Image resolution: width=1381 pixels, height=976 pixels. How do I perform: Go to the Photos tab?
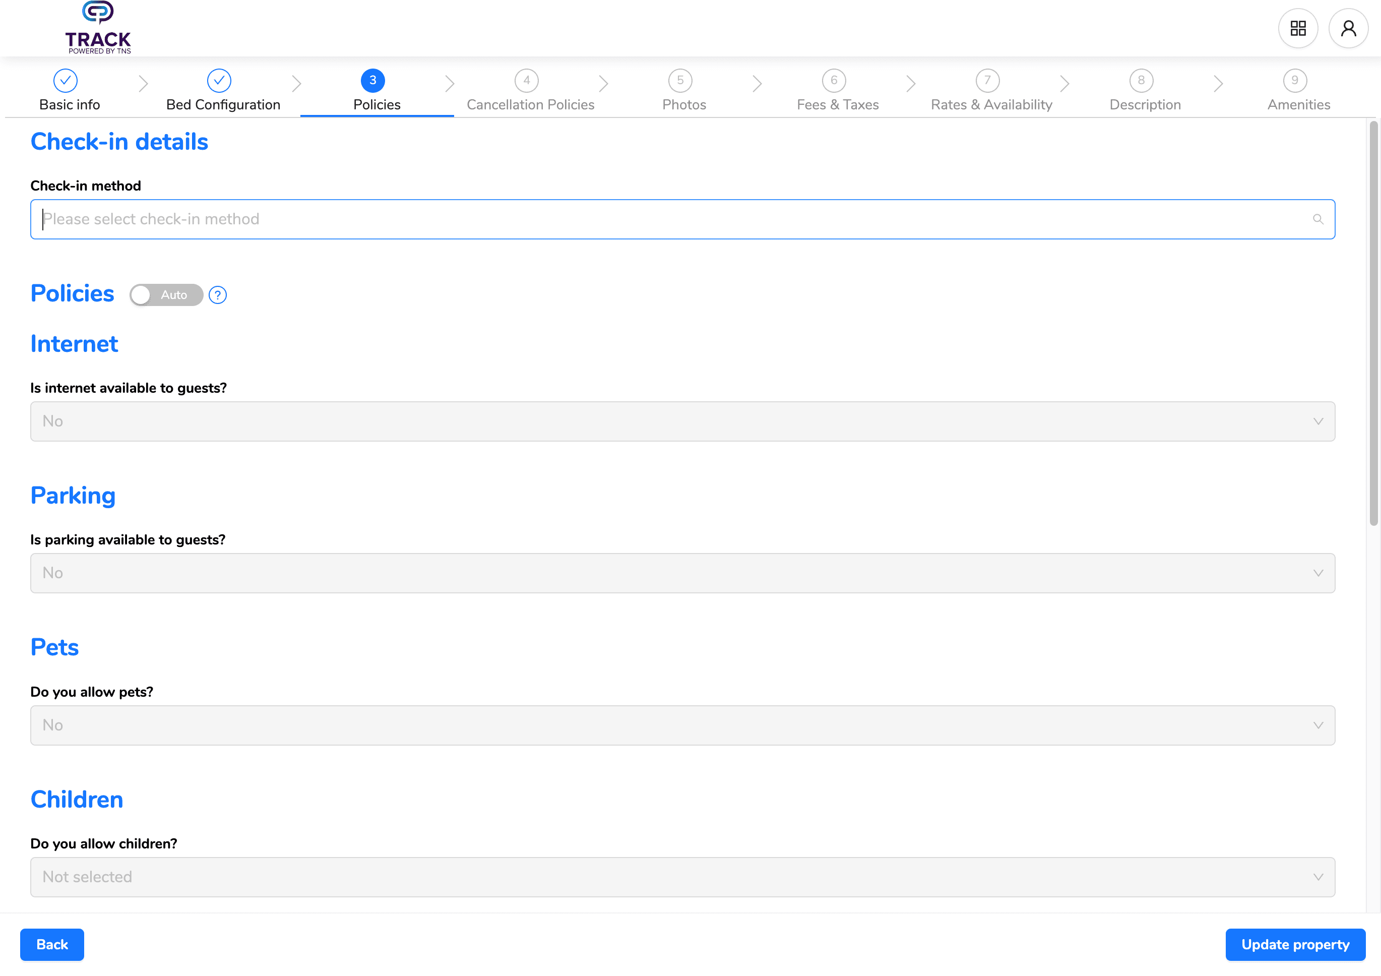click(x=684, y=105)
